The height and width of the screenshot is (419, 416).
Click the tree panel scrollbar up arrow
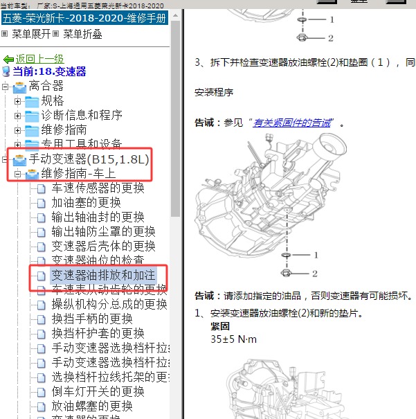(x=175, y=15)
